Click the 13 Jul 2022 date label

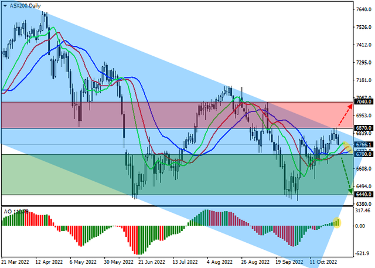[x=185, y=262]
